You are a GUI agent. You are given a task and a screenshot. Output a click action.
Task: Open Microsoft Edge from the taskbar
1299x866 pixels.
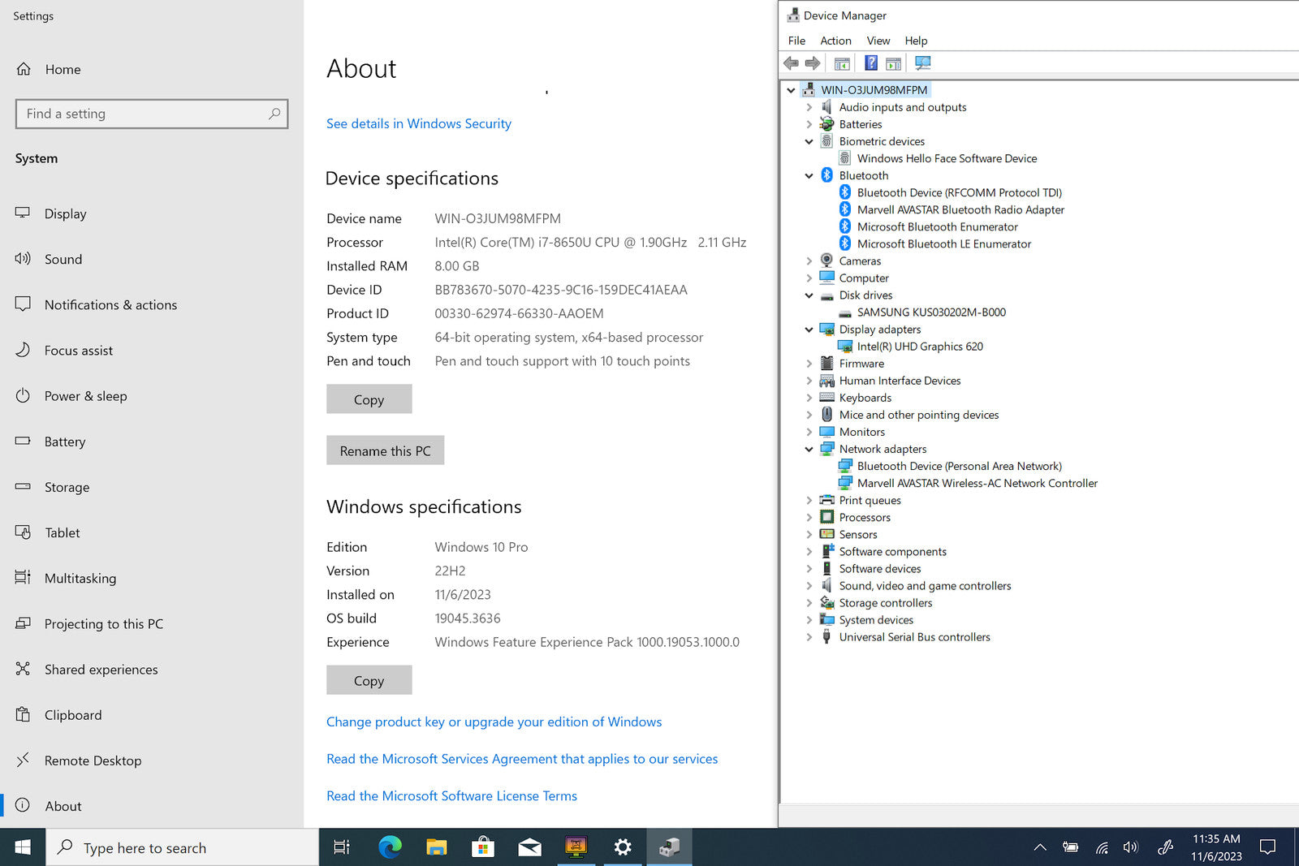tap(391, 847)
